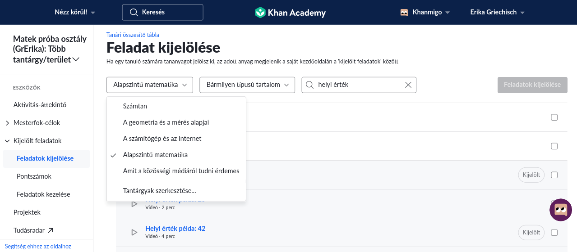Open the floating Khanmigo chat bubble
The width and height of the screenshot is (577, 252).
561,210
